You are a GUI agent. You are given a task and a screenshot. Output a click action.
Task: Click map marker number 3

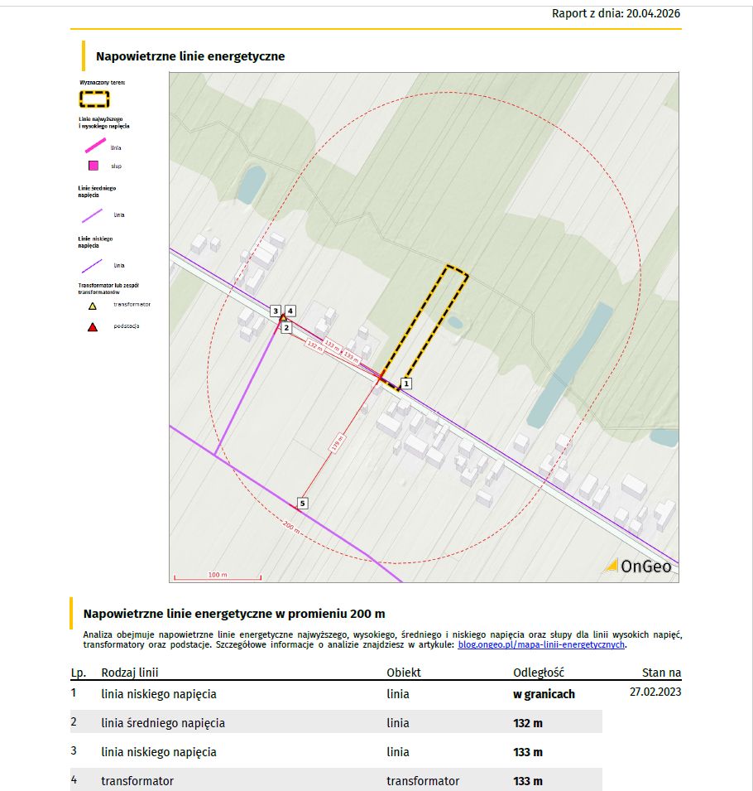click(x=276, y=311)
